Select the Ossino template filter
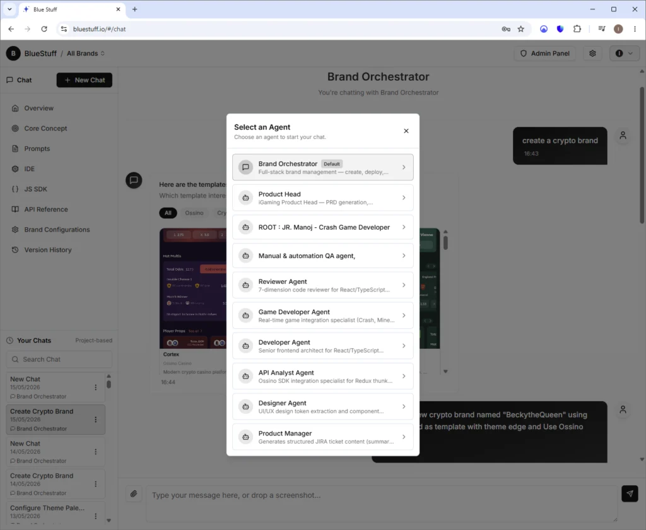The height and width of the screenshot is (530, 646). click(x=194, y=213)
